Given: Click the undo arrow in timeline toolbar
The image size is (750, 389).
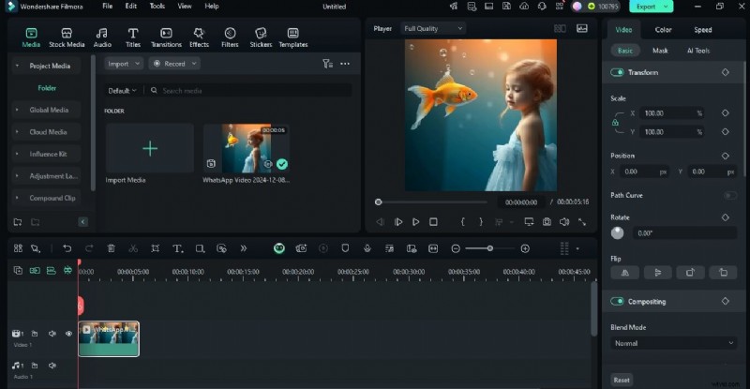Looking at the screenshot, I should click(x=67, y=248).
